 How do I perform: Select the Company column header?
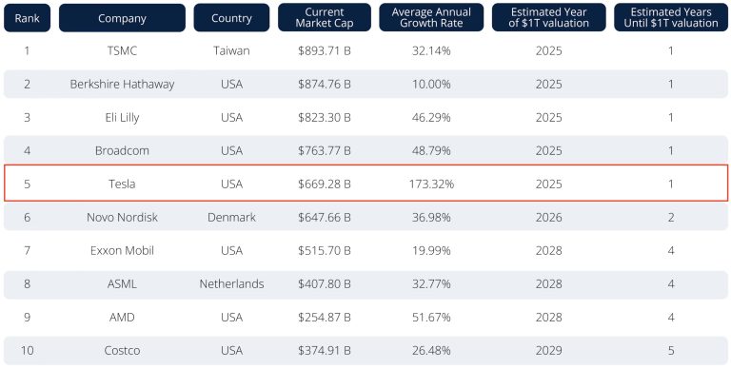122,18
